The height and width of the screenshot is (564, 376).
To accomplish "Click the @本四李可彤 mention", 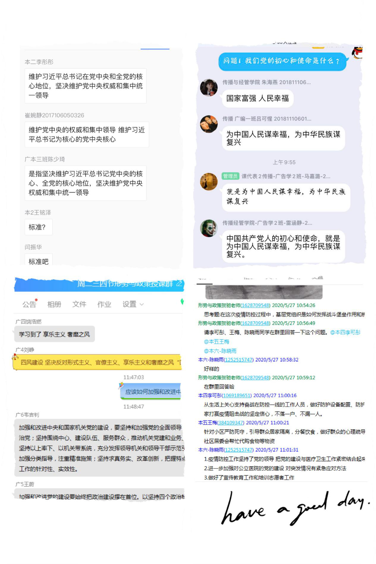I will pyautogui.click(x=345, y=332).
